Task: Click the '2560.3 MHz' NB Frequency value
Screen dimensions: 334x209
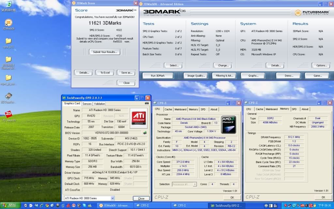Action: [x=317, y=127]
